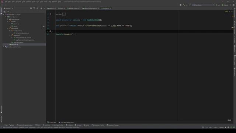Screen dimensions: 236x133
Task: Collapse the EFCoreDemo solution root node
Action: (3, 15)
